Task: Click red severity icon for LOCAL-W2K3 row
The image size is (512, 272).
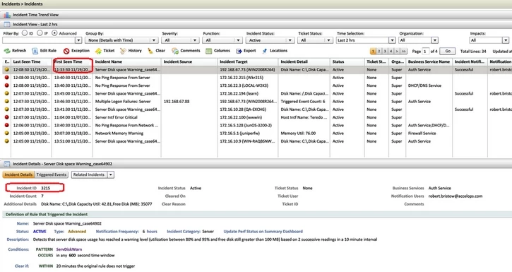Action: pyautogui.click(x=6, y=85)
